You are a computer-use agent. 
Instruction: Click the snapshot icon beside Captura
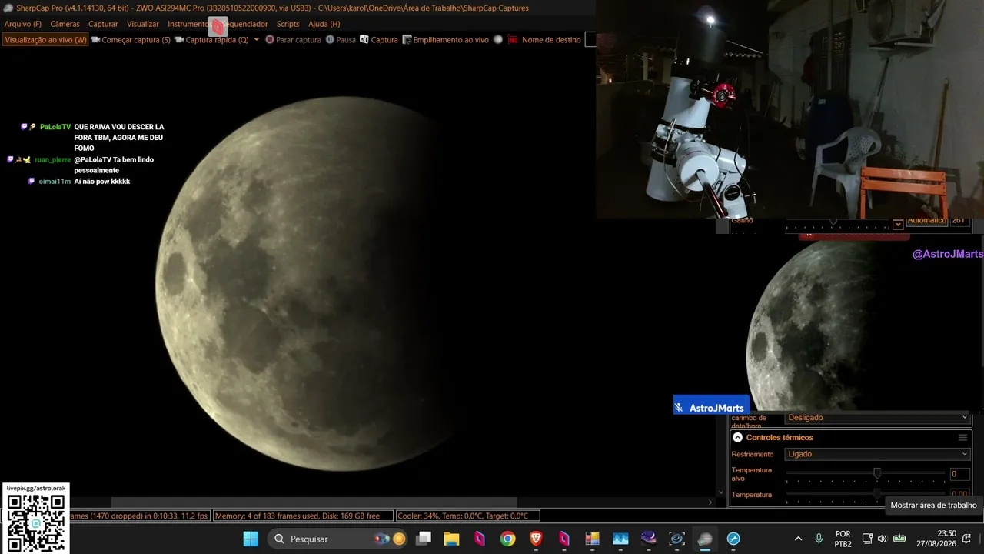pyautogui.click(x=364, y=40)
